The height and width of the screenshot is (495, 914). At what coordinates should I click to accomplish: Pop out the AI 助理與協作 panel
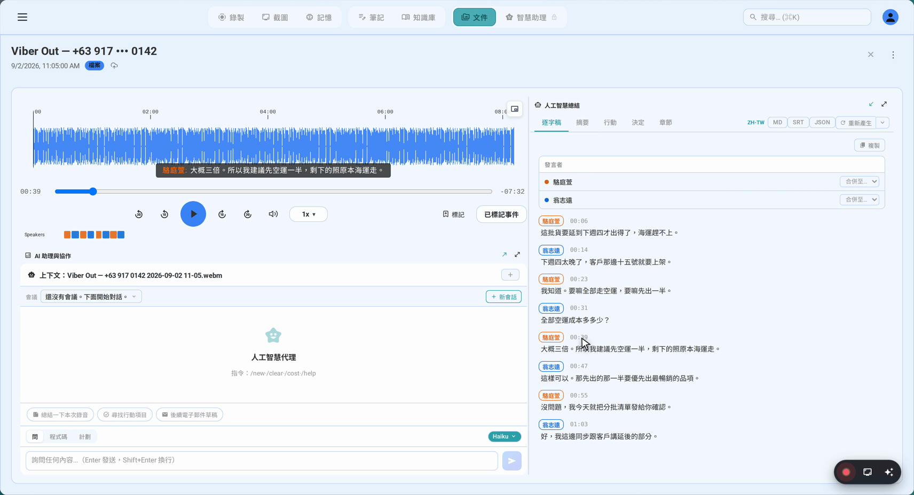click(505, 254)
